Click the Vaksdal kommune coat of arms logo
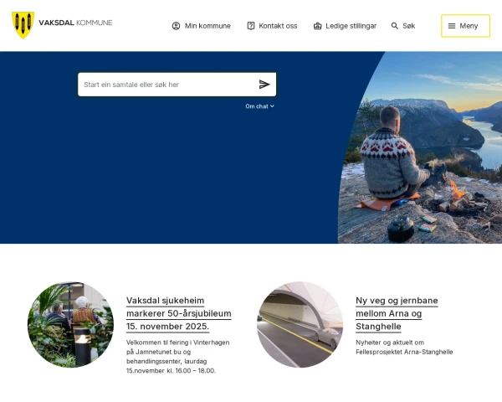The image size is (502, 402). pyautogui.click(x=23, y=25)
